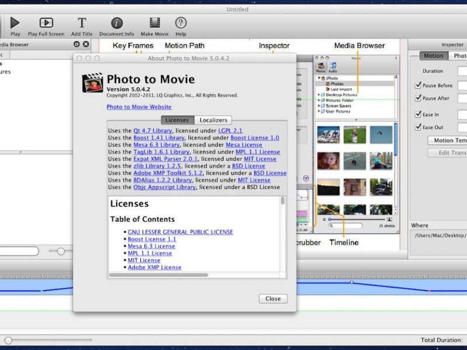Open the BDAlias 1.2.2 Library link
Viewport: 467px width, 350px height.
(162, 180)
